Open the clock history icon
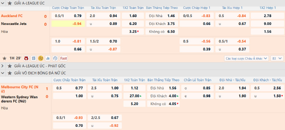The width and height of the screenshot is (285, 130). click(55, 58)
